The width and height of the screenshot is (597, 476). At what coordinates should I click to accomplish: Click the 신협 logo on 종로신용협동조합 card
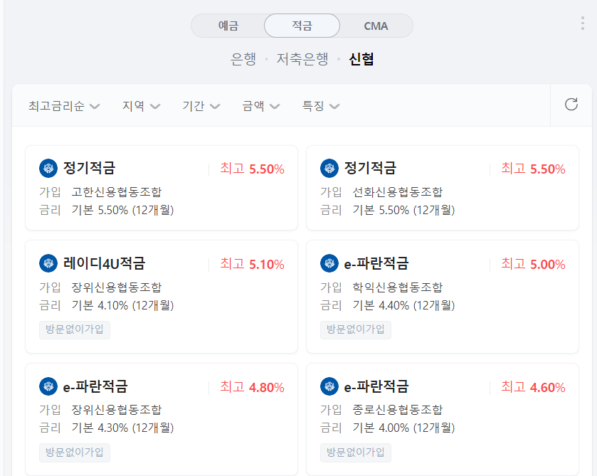coord(329,386)
